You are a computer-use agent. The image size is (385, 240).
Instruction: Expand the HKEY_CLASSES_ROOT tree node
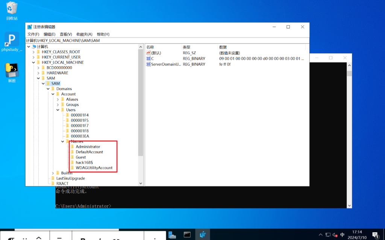tap(33, 52)
